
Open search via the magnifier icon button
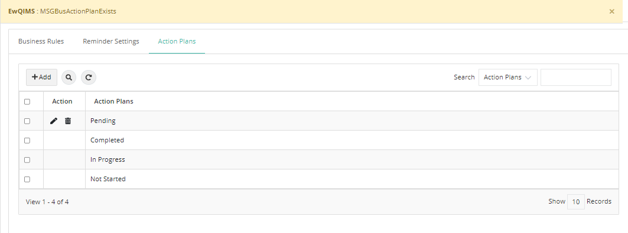point(69,78)
